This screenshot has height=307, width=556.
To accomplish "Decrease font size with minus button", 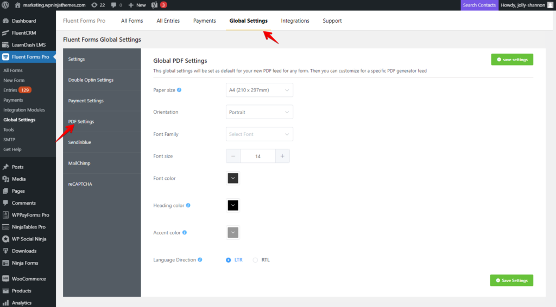I will point(233,156).
